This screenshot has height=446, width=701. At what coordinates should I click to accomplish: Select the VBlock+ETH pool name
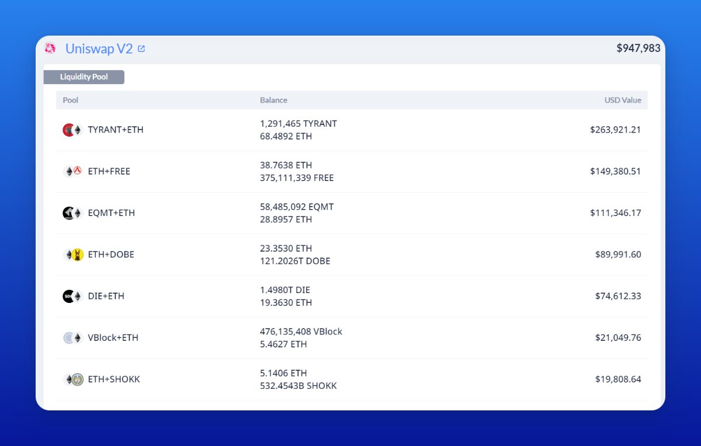tap(113, 337)
